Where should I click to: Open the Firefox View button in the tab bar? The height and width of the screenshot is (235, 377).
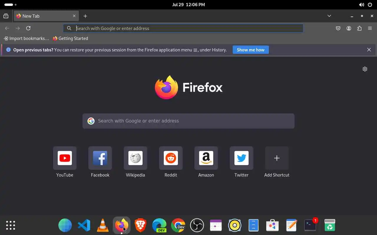tap(6, 16)
